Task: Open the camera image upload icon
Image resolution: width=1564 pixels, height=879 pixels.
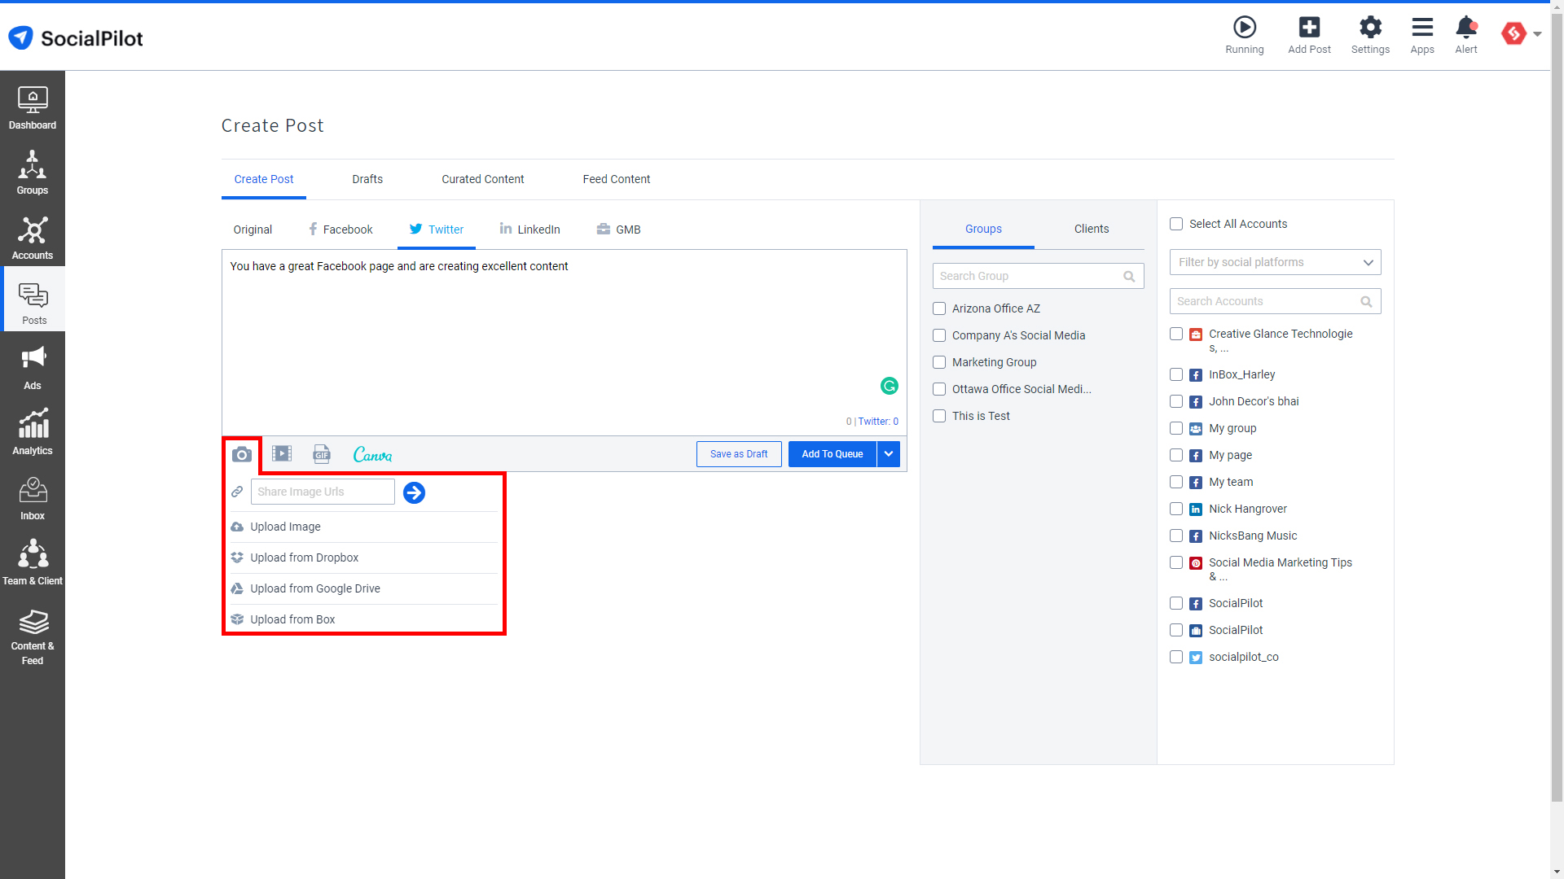Action: [x=241, y=454]
